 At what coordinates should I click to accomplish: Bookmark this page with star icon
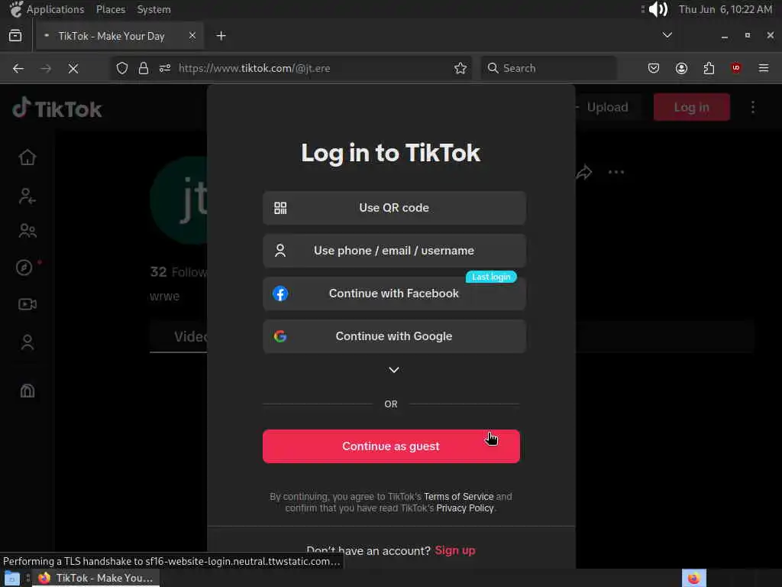pos(460,68)
